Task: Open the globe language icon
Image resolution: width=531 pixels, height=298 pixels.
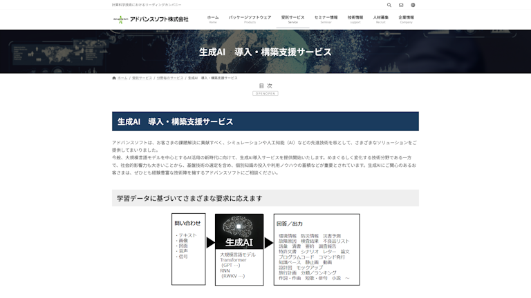Action: [x=413, y=5]
